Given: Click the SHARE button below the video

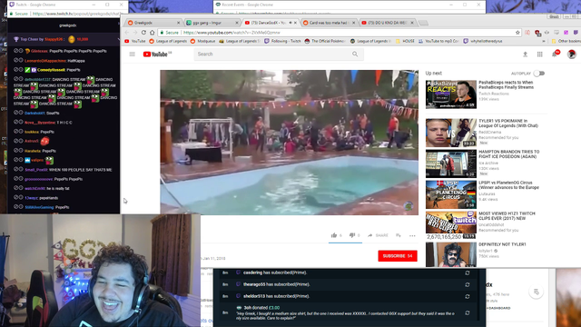Looking at the screenshot, I should (378, 235).
